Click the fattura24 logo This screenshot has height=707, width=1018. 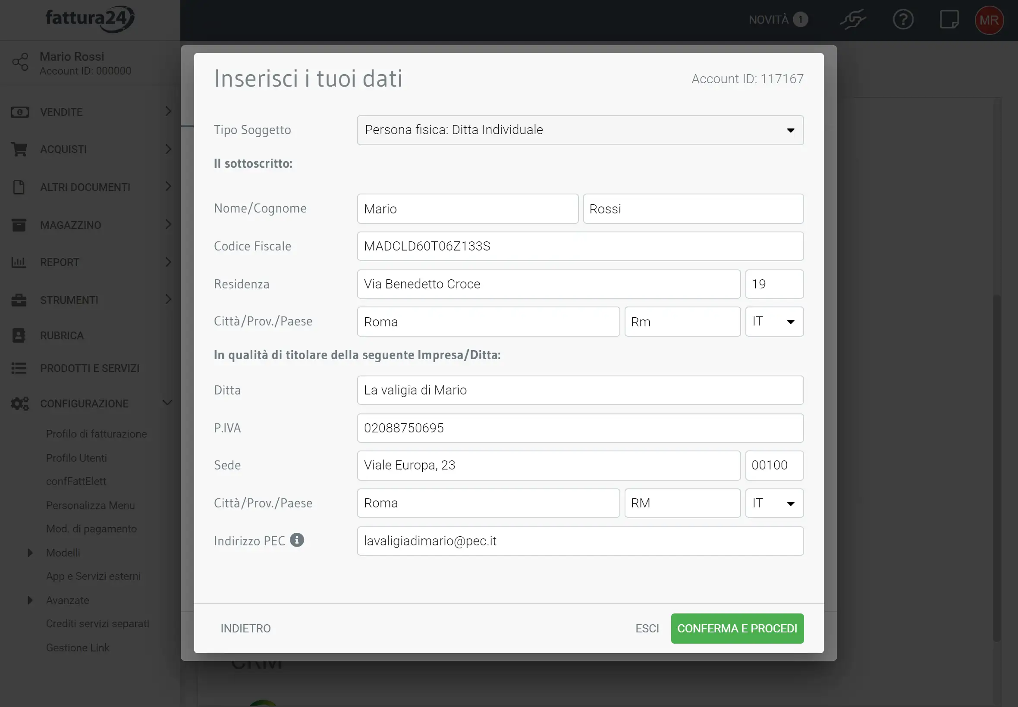(x=90, y=19)
